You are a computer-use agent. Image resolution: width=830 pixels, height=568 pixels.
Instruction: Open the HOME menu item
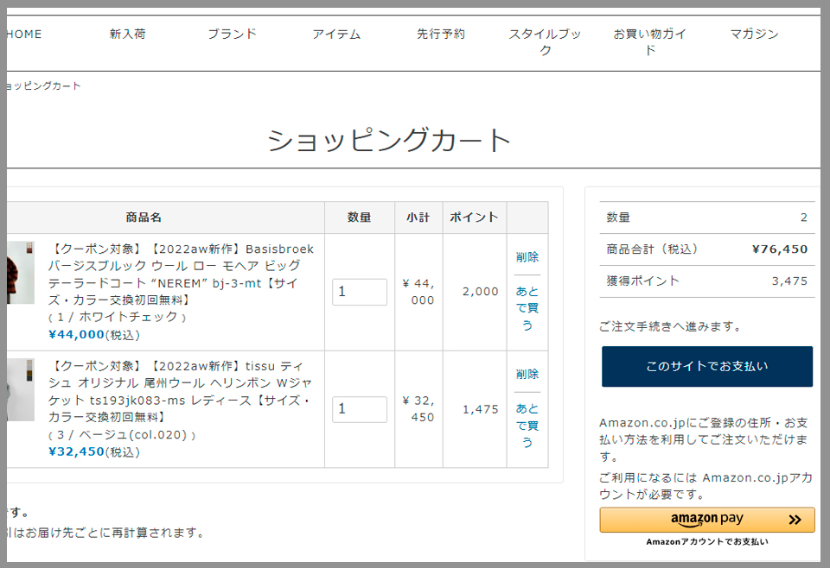coord(24,35)
